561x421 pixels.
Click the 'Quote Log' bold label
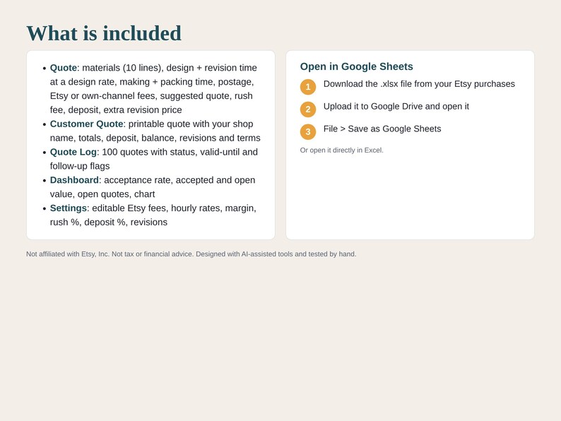pyautogui.click(x=73, y=152)
